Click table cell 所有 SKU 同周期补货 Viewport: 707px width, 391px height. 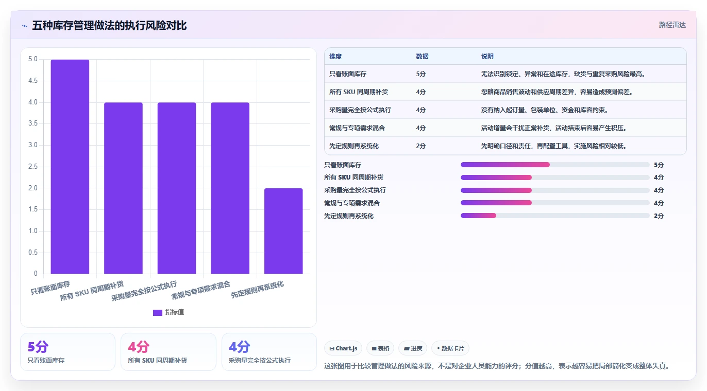359,92
